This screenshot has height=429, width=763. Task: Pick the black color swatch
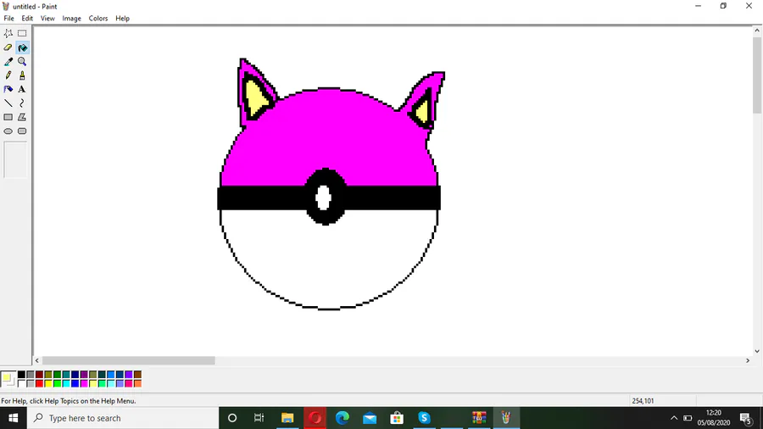click(x=21, y=375)
